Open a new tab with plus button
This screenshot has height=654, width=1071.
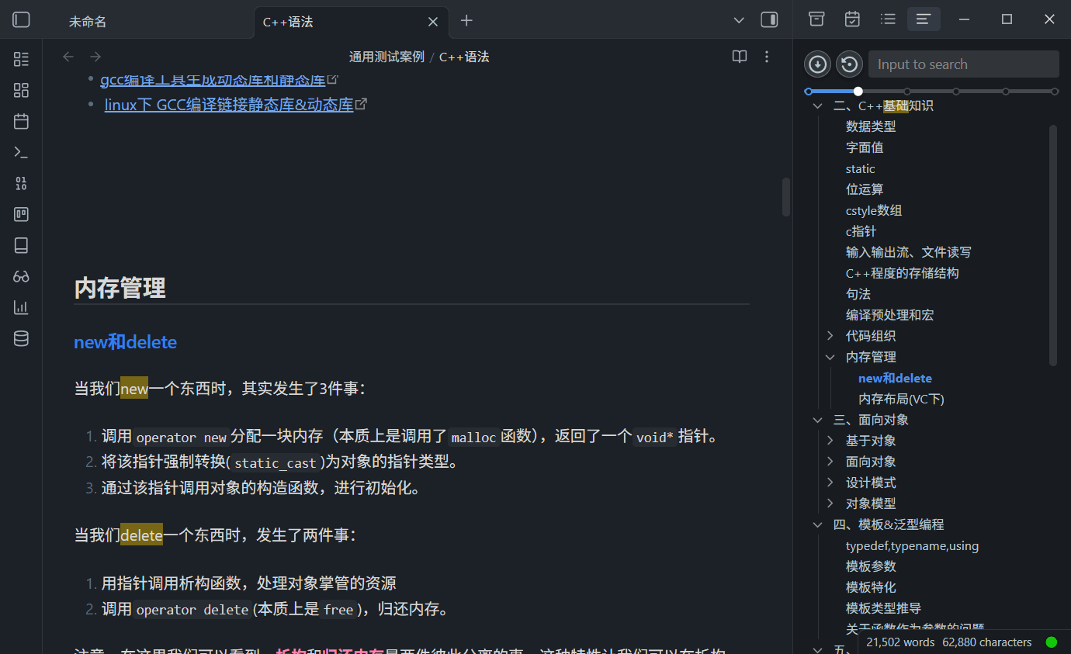click(466, 21)
